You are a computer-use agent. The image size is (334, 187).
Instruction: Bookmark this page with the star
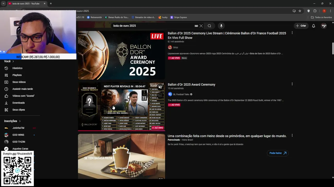(x=300, y=11)
